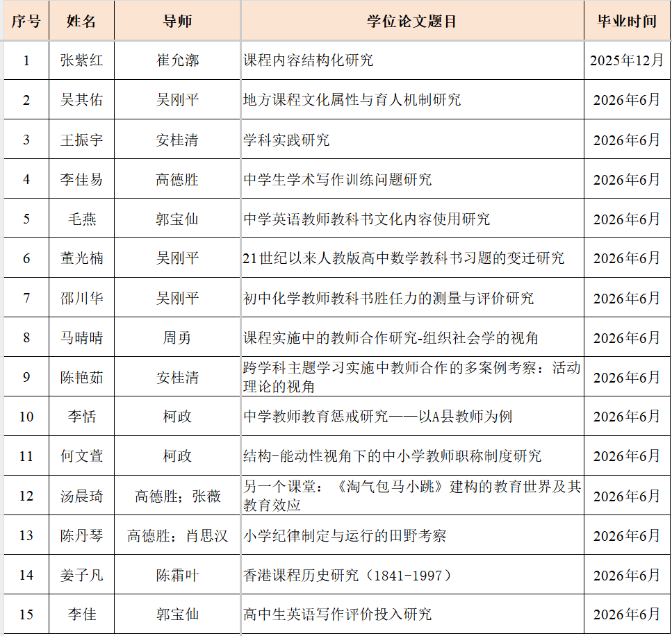
Task: Click the name cell 毛燕
Action: (81, 219)
